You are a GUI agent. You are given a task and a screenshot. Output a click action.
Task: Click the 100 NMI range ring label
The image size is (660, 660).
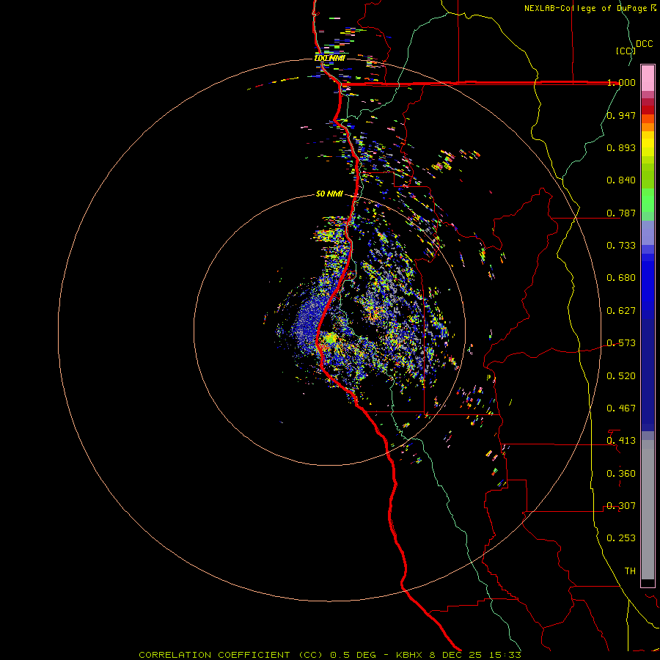pos(329,58)
